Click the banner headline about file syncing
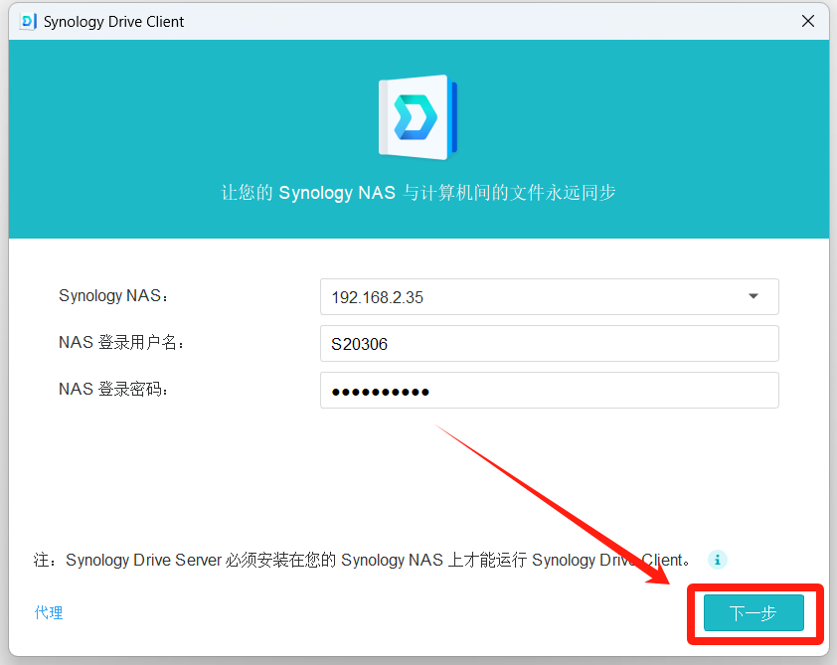This screenshot has height=665, width=837. click(x=418, y=192)
